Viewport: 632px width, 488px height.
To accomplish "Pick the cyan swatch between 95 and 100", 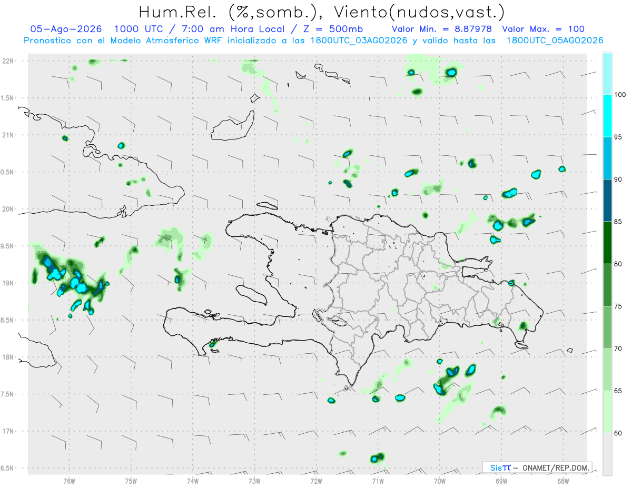I will [607, 115].
